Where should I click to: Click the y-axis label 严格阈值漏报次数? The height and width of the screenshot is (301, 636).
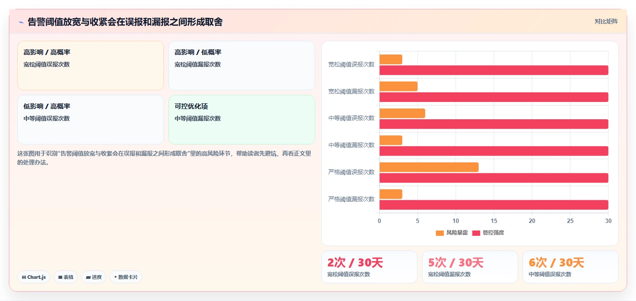click(x=351, y=199)
